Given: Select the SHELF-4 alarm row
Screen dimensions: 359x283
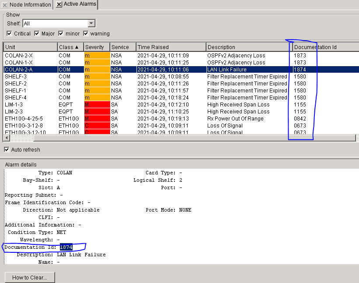Looking at the screenshot, I should [181, 97].
